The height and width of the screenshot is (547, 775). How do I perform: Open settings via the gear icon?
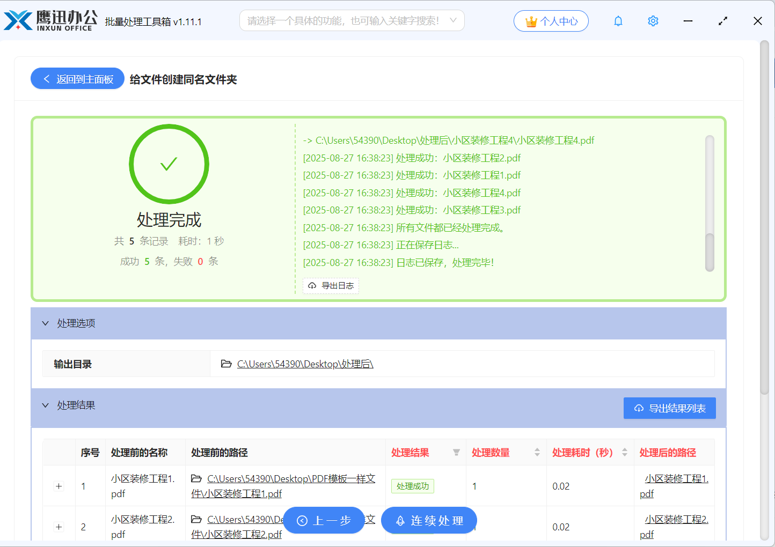coord(653,21)
